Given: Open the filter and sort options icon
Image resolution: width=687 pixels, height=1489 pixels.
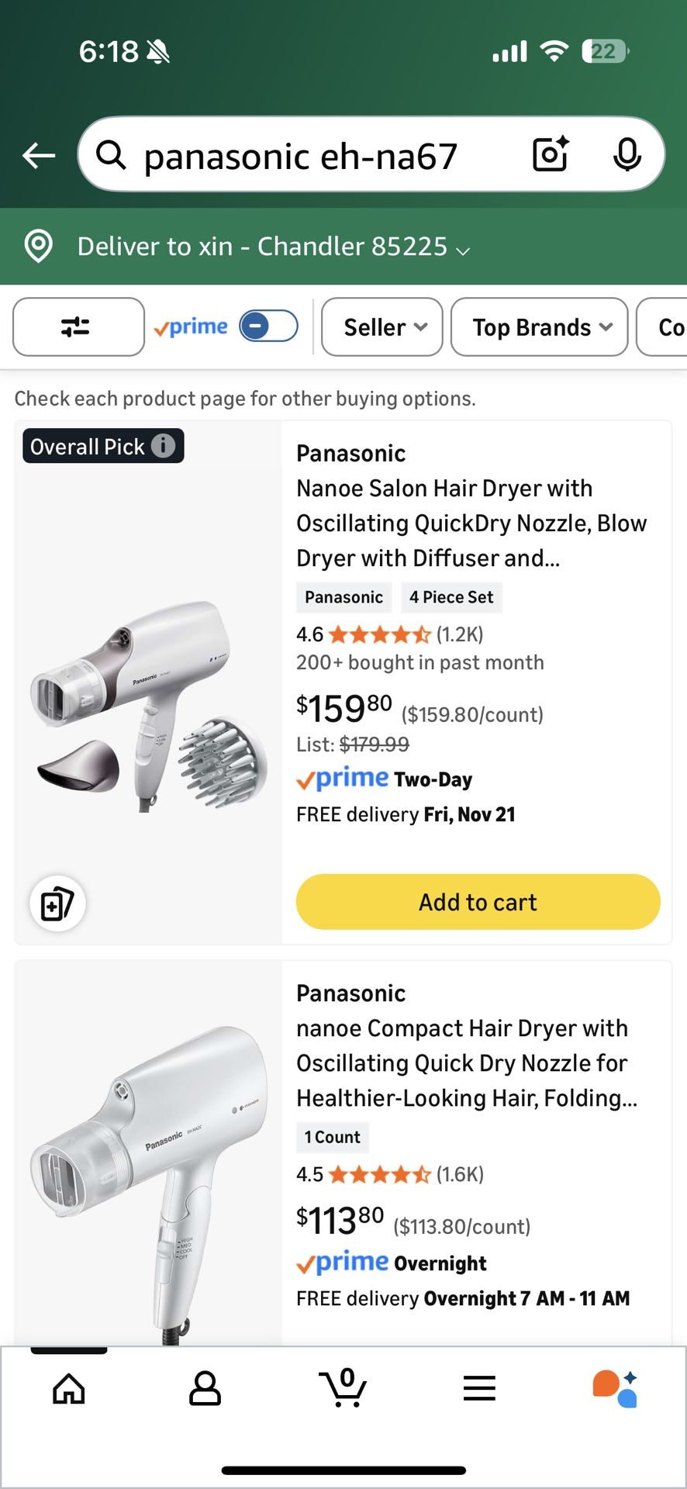Looking at the screenshot, I should [78, 326].
